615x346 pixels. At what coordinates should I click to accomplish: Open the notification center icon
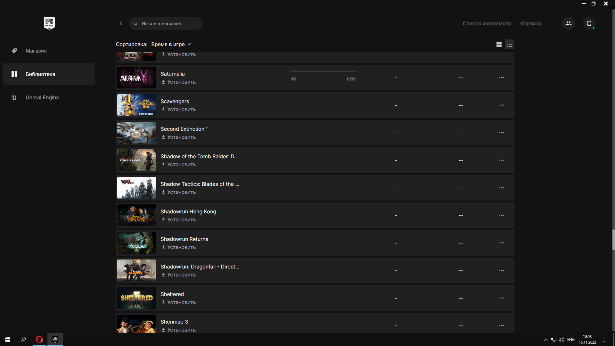coord(604,340)
